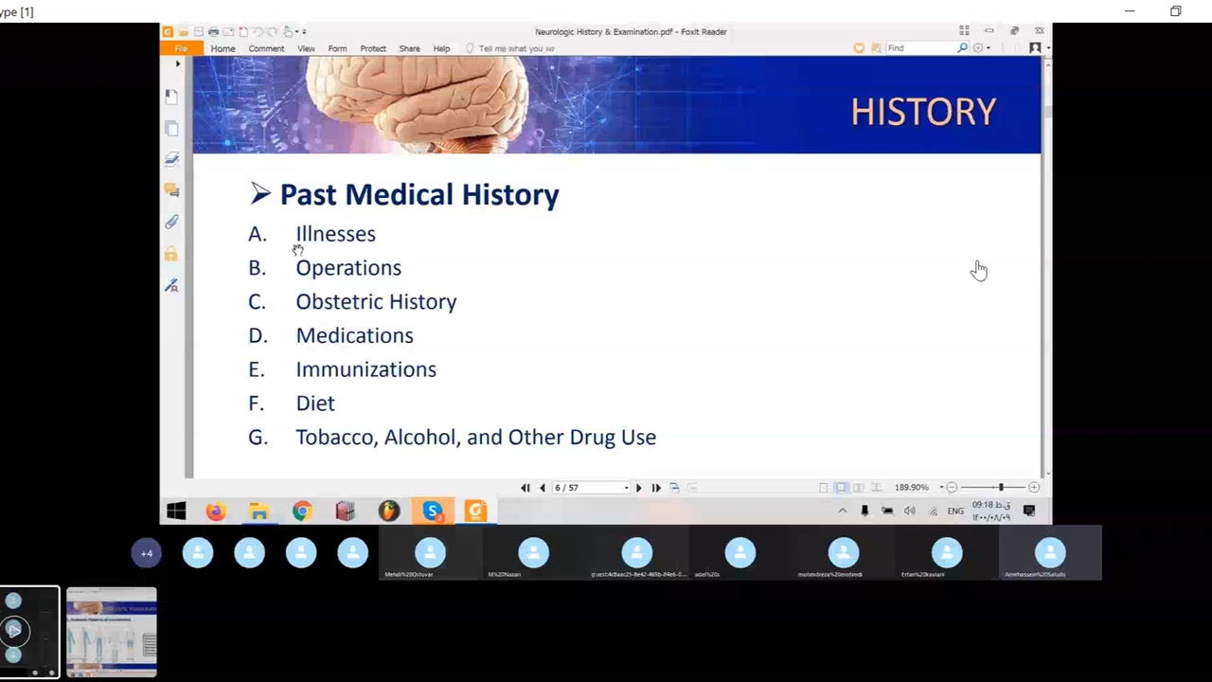This screenshot has width=1212, height=682.
Task: Go to the next page arrow
Action: pos(638,488)
